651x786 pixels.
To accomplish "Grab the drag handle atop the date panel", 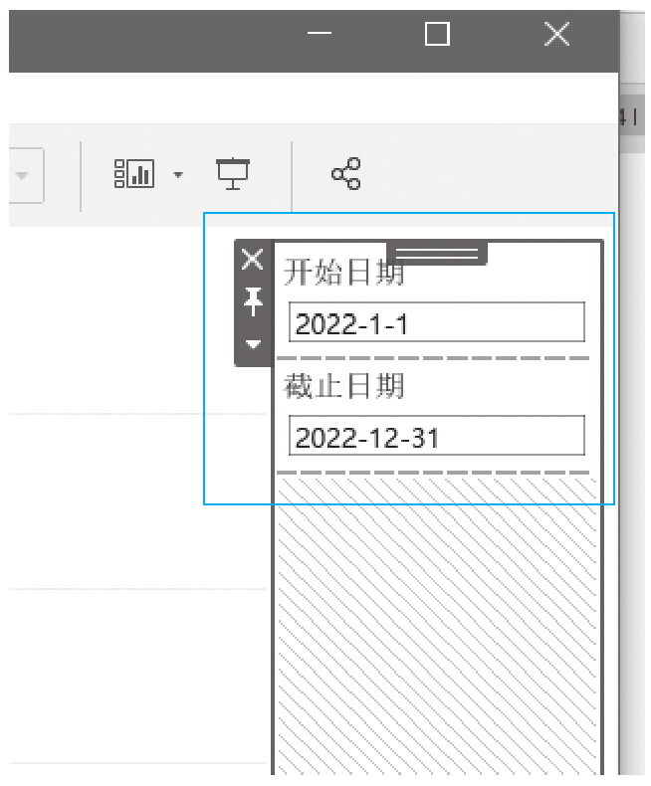I will pyautogui.click(x=437, y=252).
